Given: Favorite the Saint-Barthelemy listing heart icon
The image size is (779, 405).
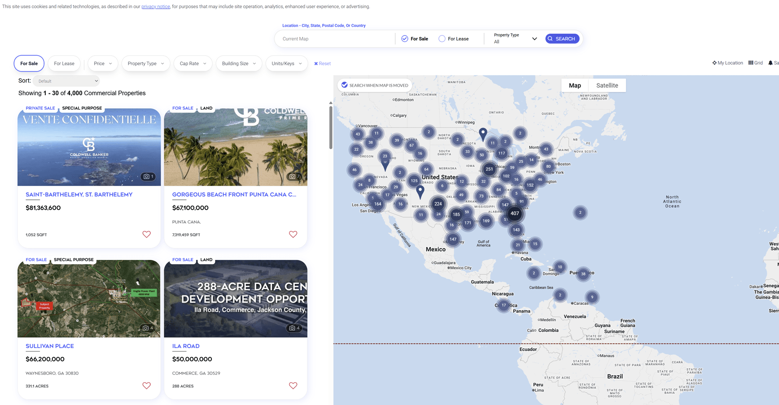Looking at the screenshot, I should point(146,234).
